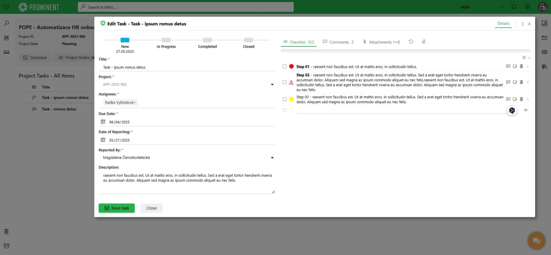The height and width of the screenshot is (255, 551).
Task: Open the app launcher grid icon
Action: tap(6, 7)
